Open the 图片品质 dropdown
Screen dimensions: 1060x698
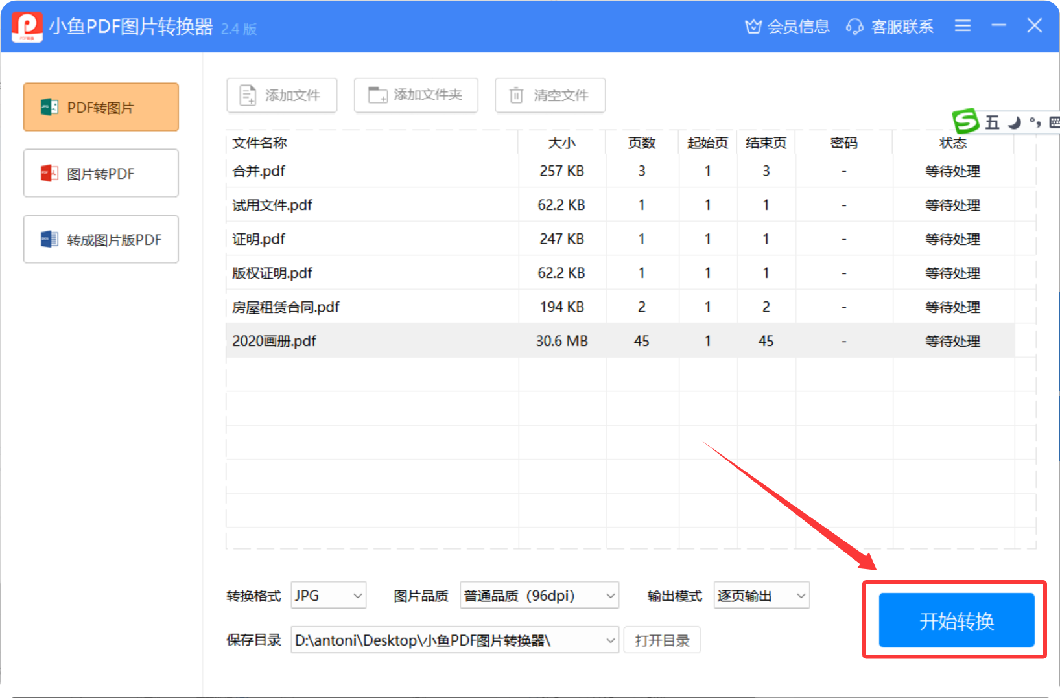539,596
